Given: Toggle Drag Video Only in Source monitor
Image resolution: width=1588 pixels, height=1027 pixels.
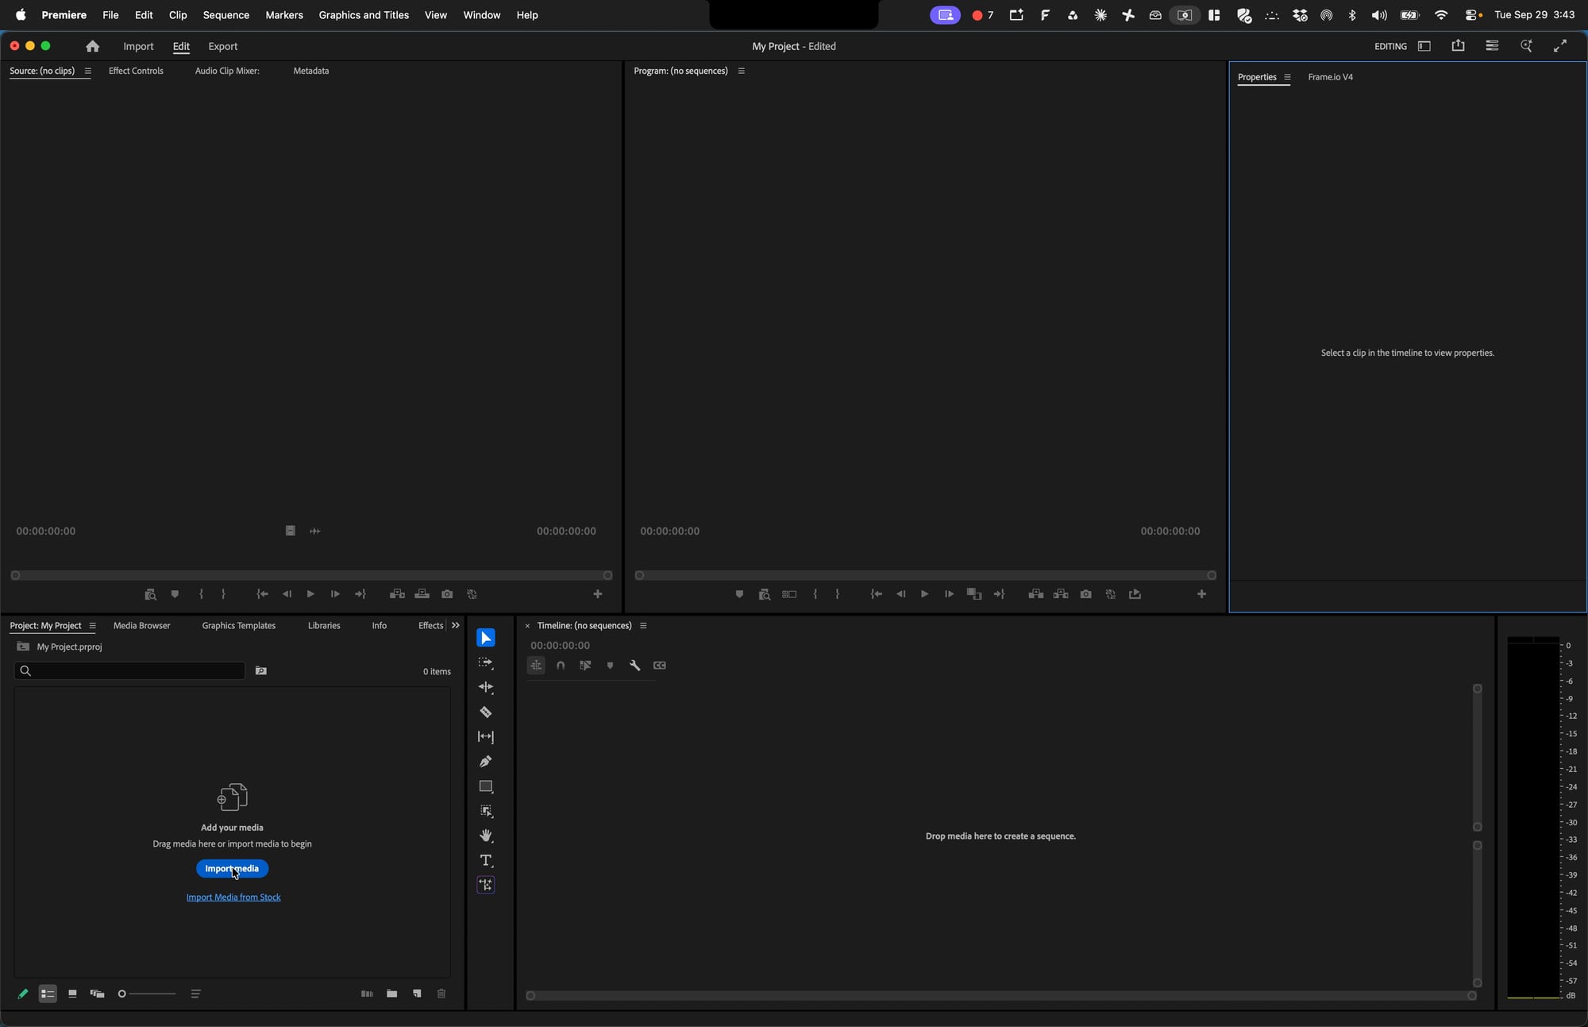Looking at the screenshot, I should (x=290, y=531).
